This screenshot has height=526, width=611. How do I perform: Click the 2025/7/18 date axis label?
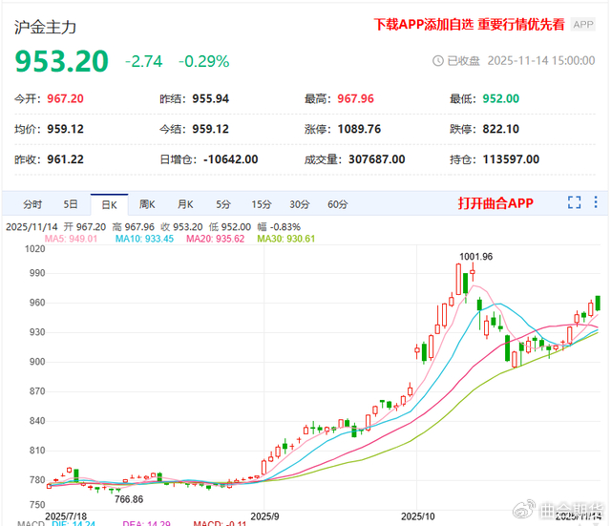click(x=66, y=516)
